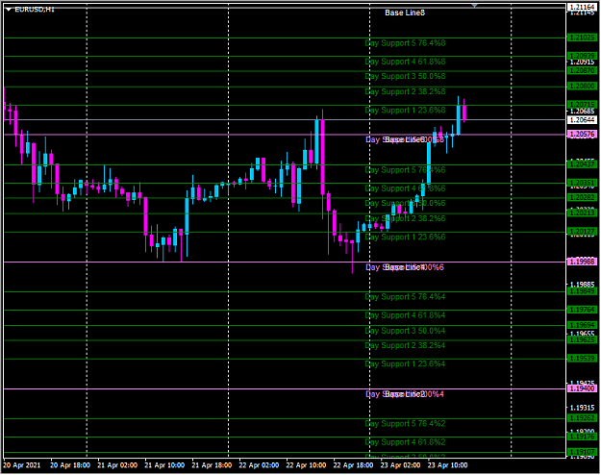Click the 1.19849 green price tag
Viewport: 601px width, 475px height.
tap(582, 291)
